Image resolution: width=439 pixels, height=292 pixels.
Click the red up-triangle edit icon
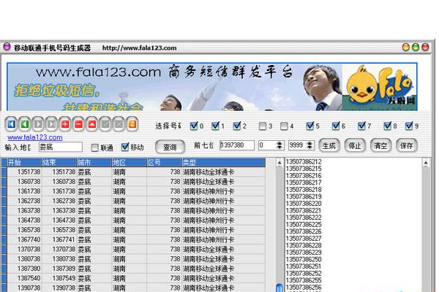point(92,124)
